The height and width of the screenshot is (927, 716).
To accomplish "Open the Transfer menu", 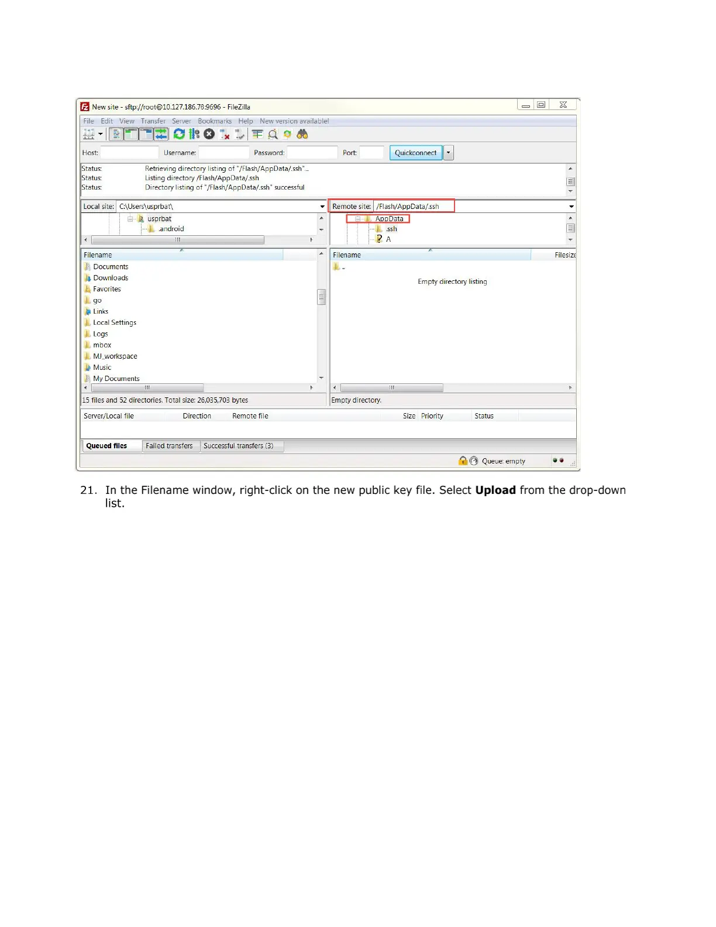I will (153, 121).
